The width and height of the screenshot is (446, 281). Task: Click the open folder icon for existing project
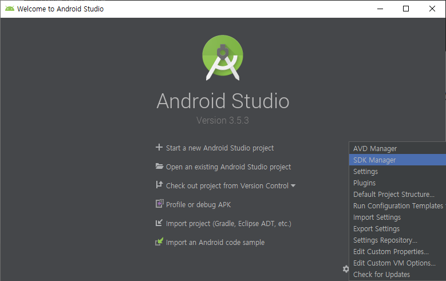(x=159, y=167)
